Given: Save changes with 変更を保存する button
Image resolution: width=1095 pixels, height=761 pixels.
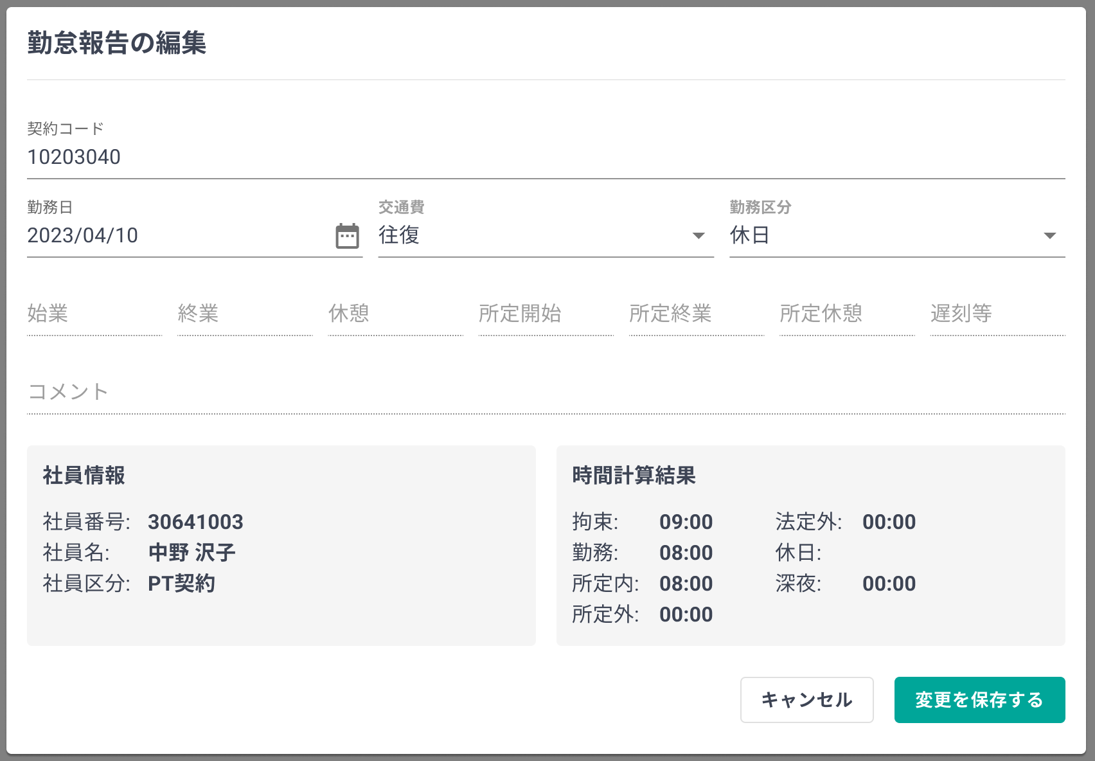Looking at the screenshot, I should (x=979, y=700).
